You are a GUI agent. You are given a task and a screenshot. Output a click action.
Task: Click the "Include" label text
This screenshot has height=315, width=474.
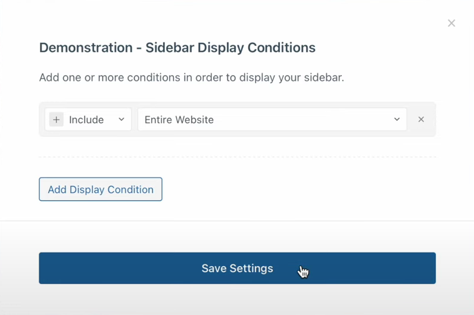(x=86, y=120)
